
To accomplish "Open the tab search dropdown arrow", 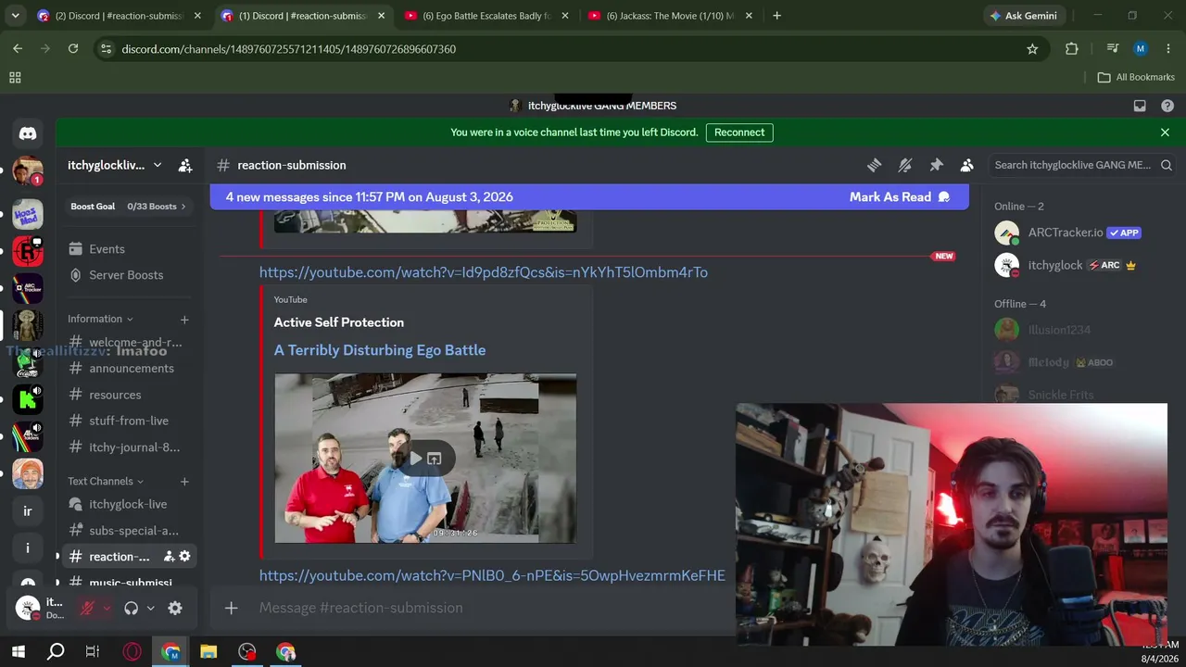I will (15, 16).
